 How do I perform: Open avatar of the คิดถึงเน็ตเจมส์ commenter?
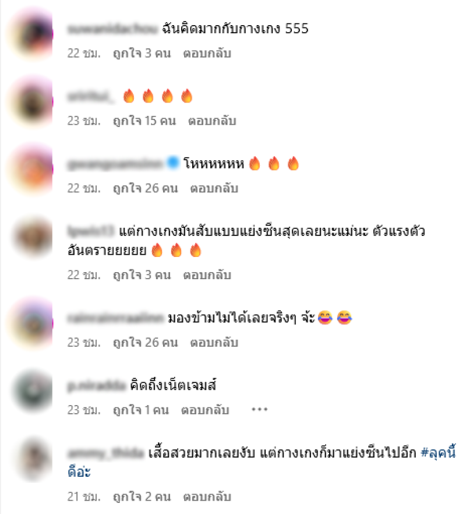[33, 391]
